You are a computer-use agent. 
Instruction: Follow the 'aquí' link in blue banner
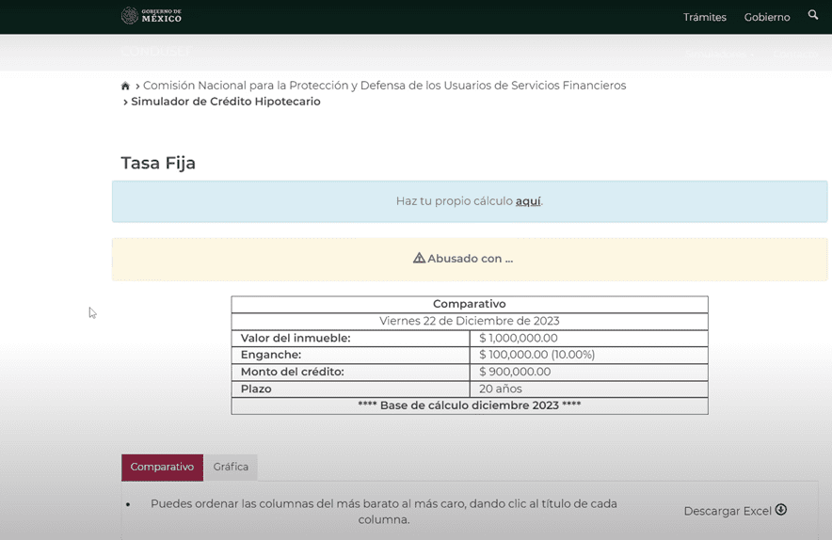(527, 201)
